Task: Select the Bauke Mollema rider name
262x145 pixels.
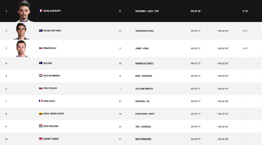Action: (x=51, y=126)
